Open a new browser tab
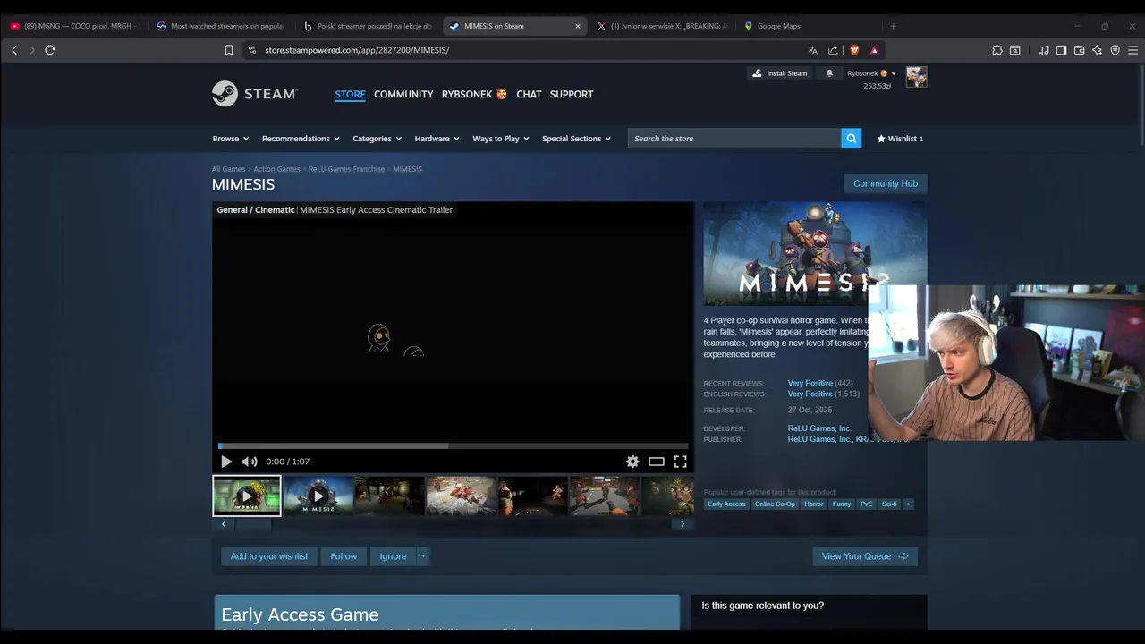The image size is (1145, 644). (x=893, y=26)
